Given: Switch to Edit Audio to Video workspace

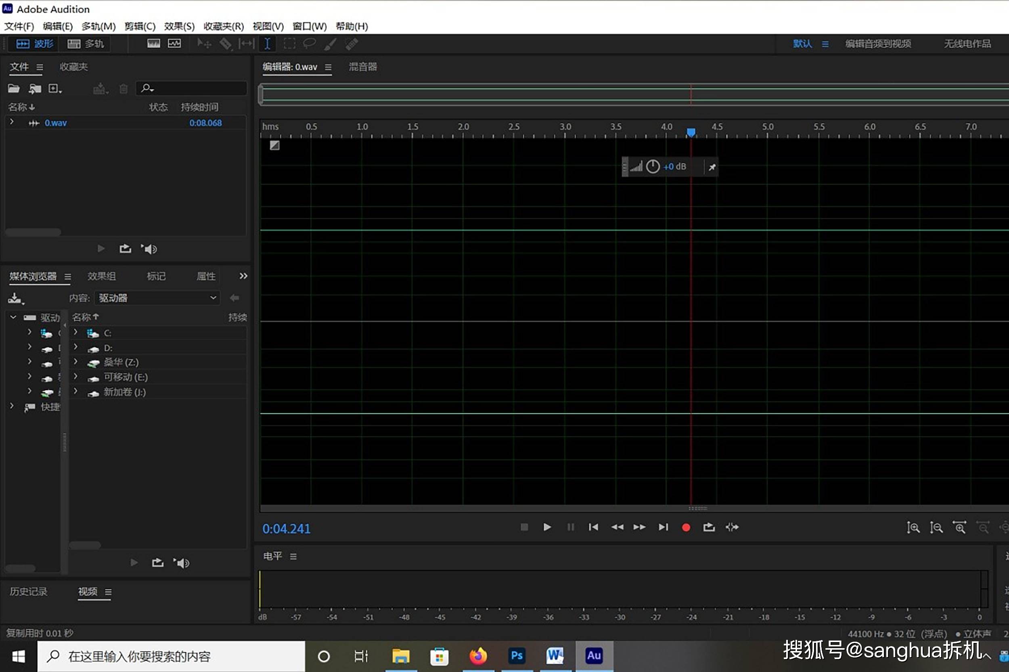Looking at the screenshot, I should [x=877, y=44].
